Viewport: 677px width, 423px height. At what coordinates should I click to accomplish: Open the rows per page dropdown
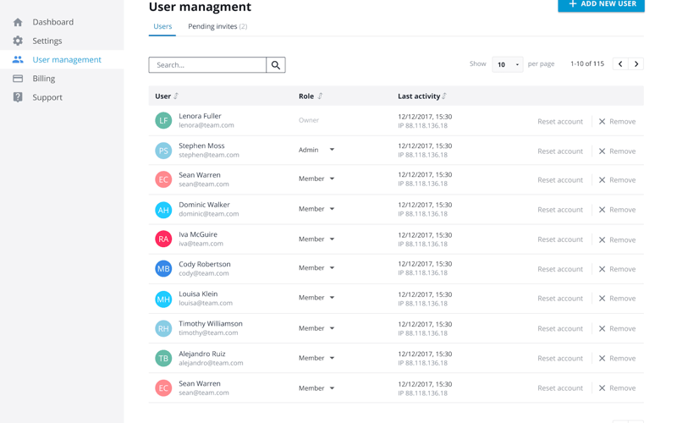click(508, 64)
